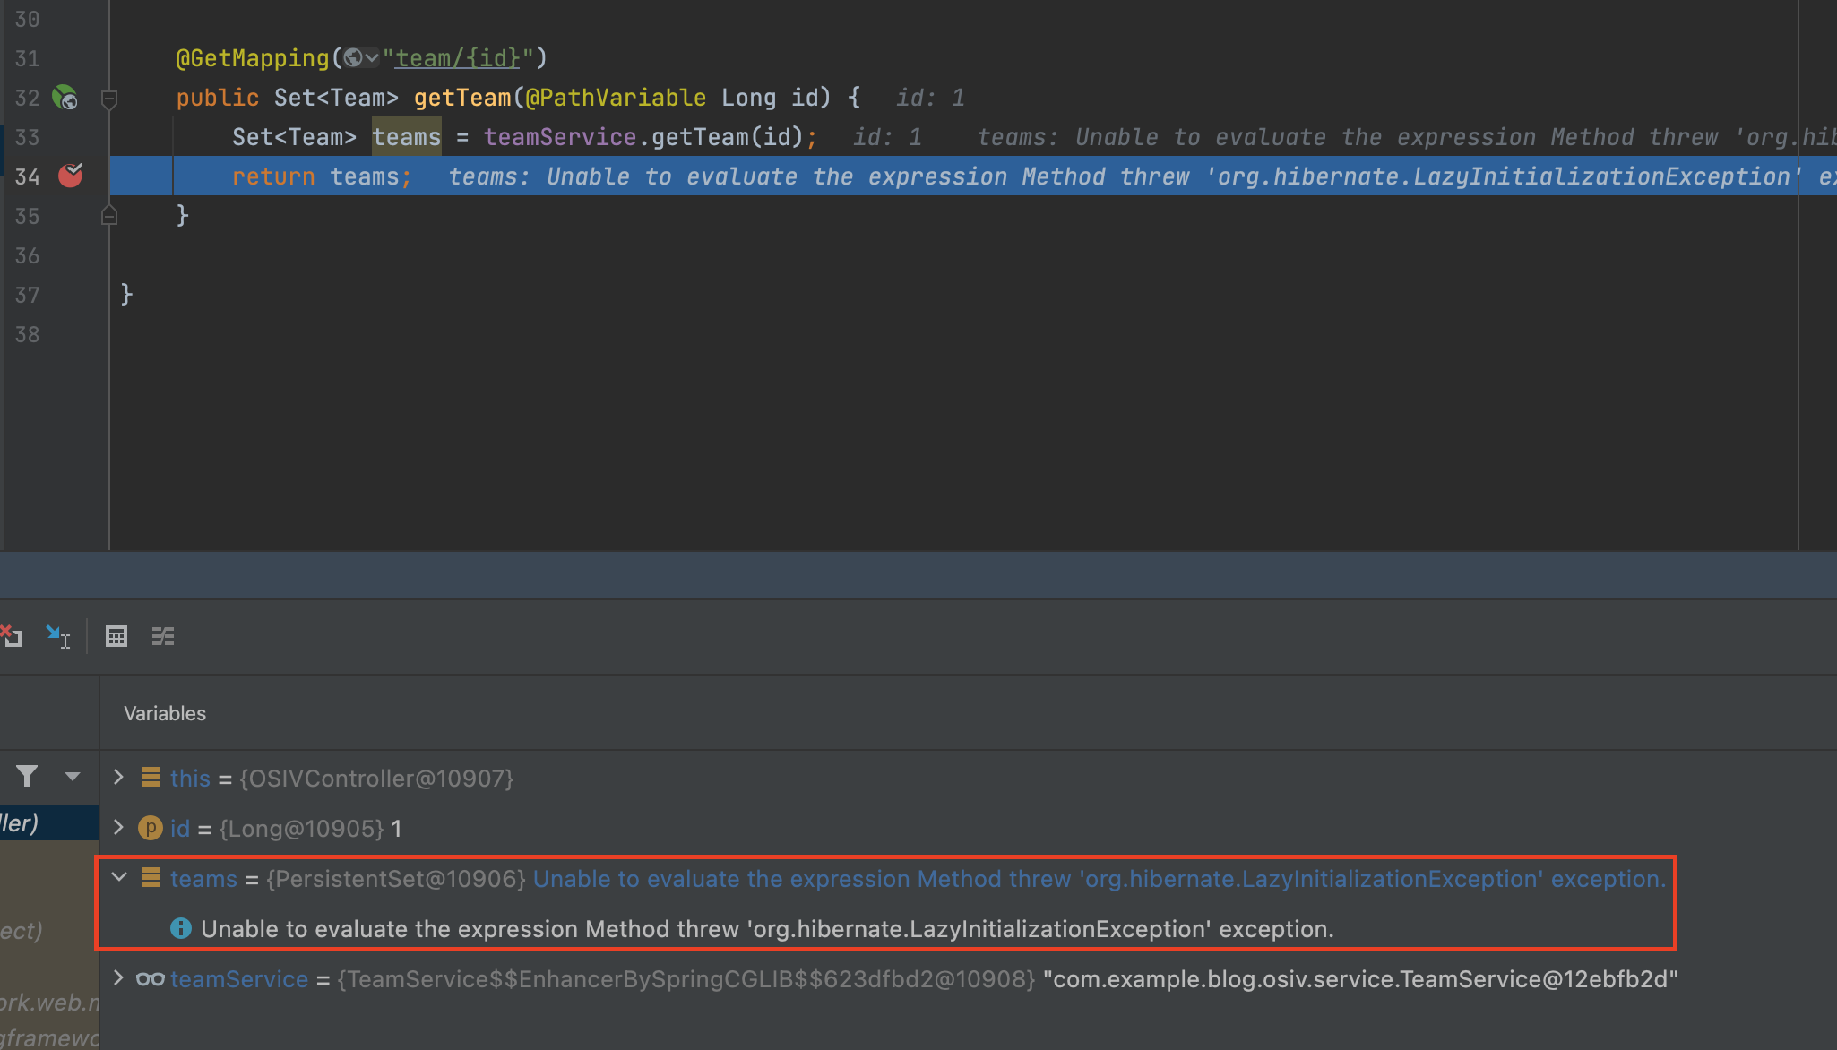
Task: Open the dropdown arrow next to filter icon
Action: click(x=73, y=776)
